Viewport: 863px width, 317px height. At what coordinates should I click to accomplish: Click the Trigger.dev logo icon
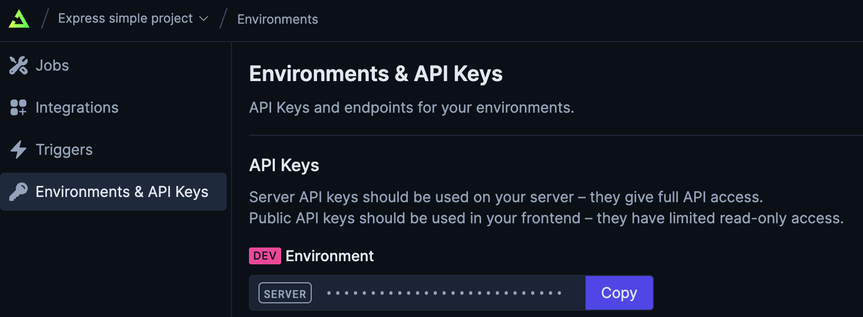19,19
